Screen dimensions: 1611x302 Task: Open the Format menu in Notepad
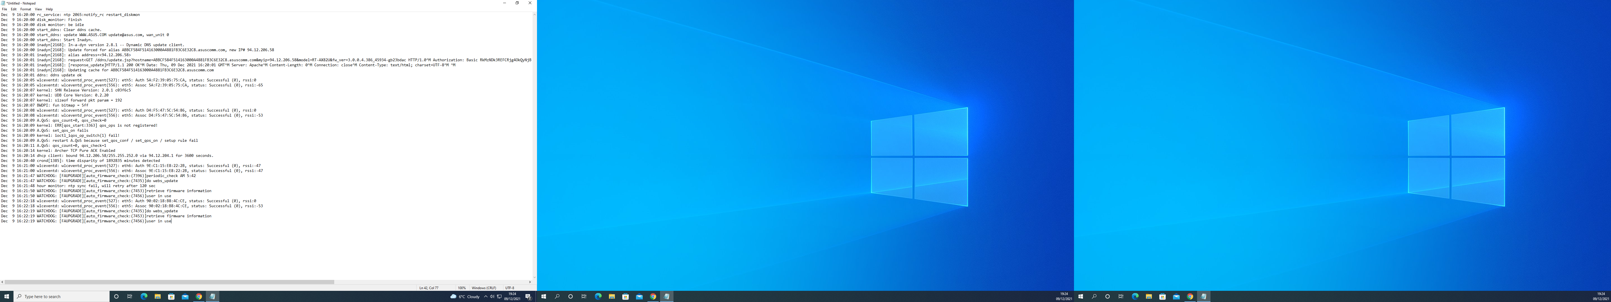point(26,10)
